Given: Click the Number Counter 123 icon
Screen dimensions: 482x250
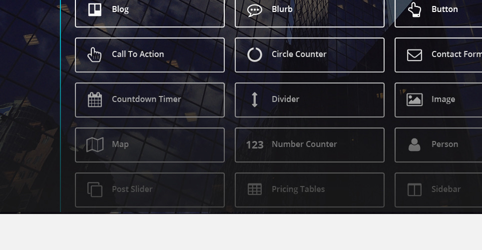Looking at the screenshot, I should click(x=255, y=145).
